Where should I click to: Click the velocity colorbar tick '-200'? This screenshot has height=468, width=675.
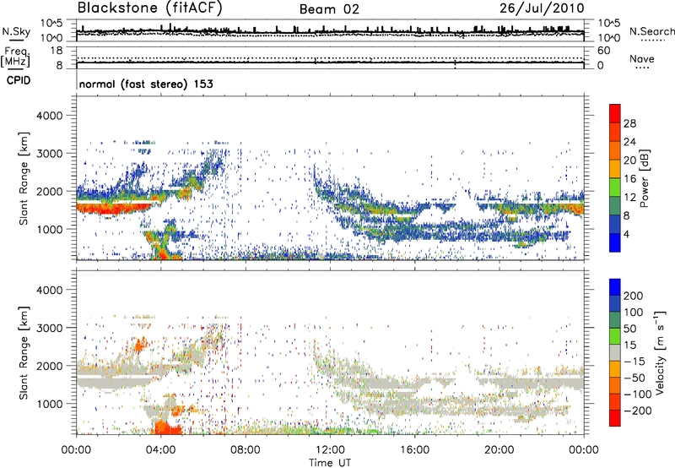638,411
